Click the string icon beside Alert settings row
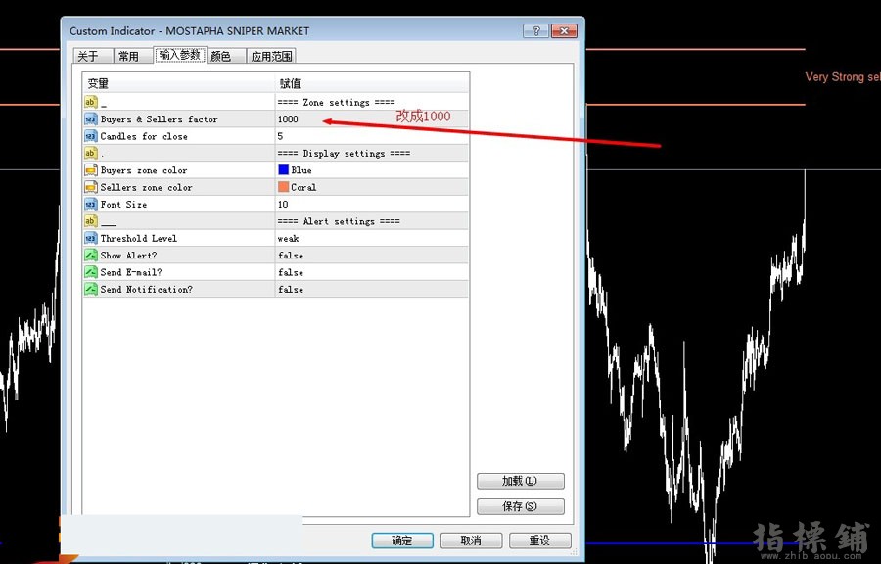 (90, 220)
